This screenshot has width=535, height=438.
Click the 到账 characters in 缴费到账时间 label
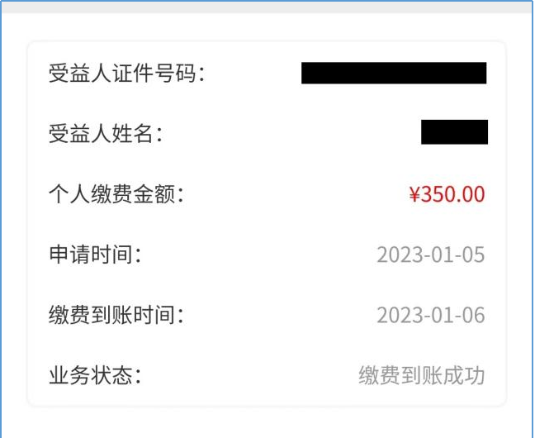[x=111, y=315]
